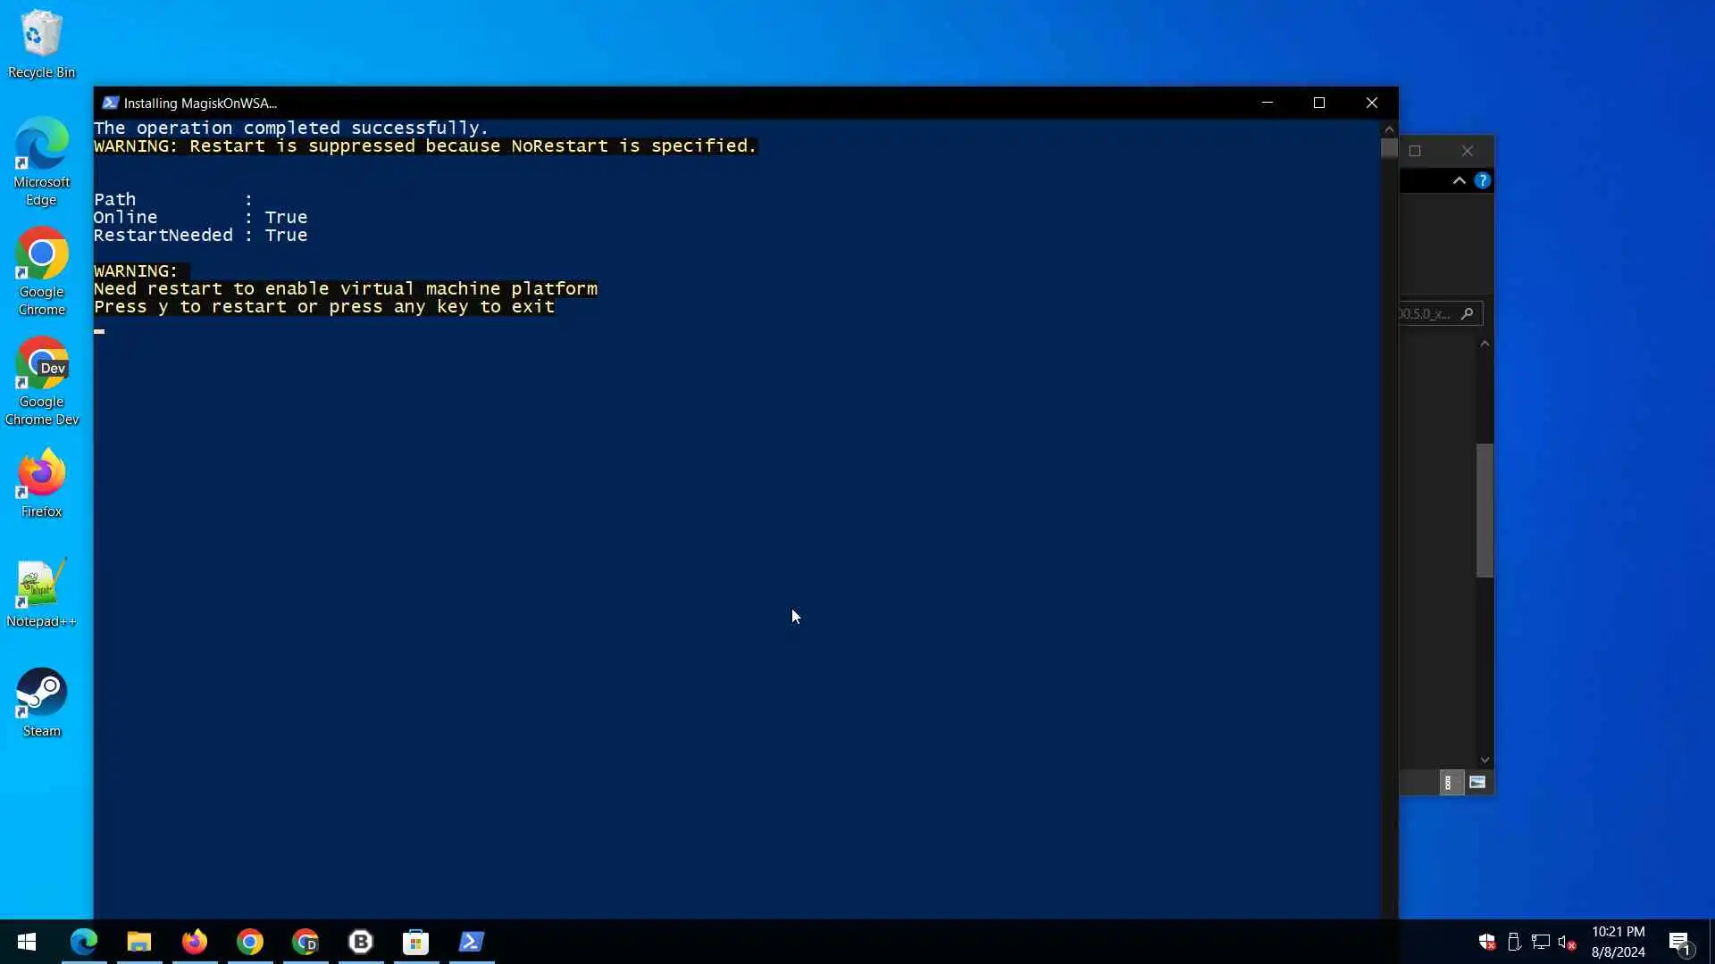Viewport: 1715px width, 964px height.
Task: Open PowerShell icon in the taskbar
Action: pos(472,942)
